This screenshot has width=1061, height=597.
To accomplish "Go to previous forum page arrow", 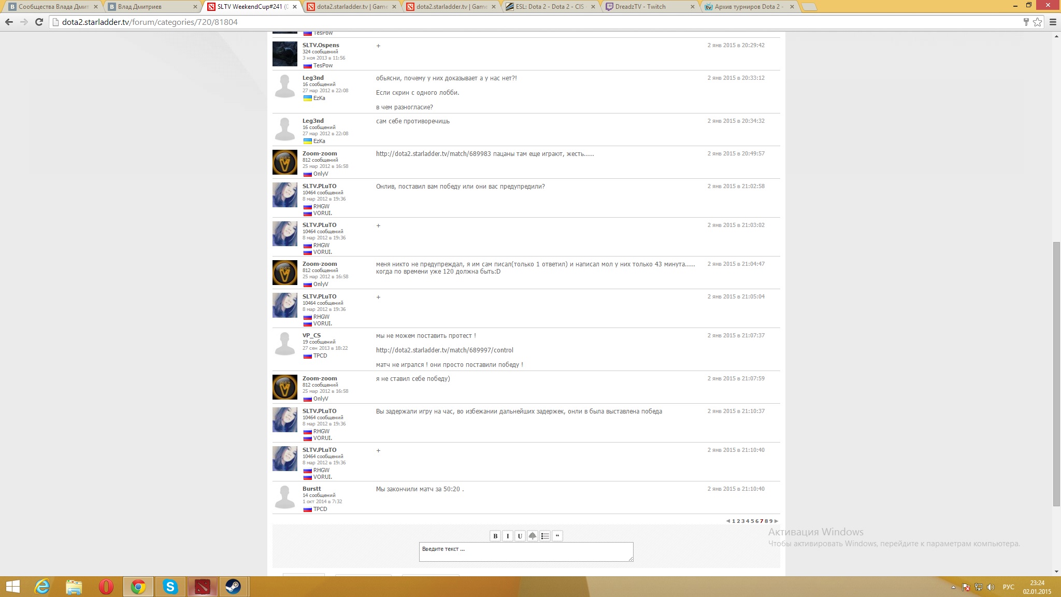I will (728, 521).
